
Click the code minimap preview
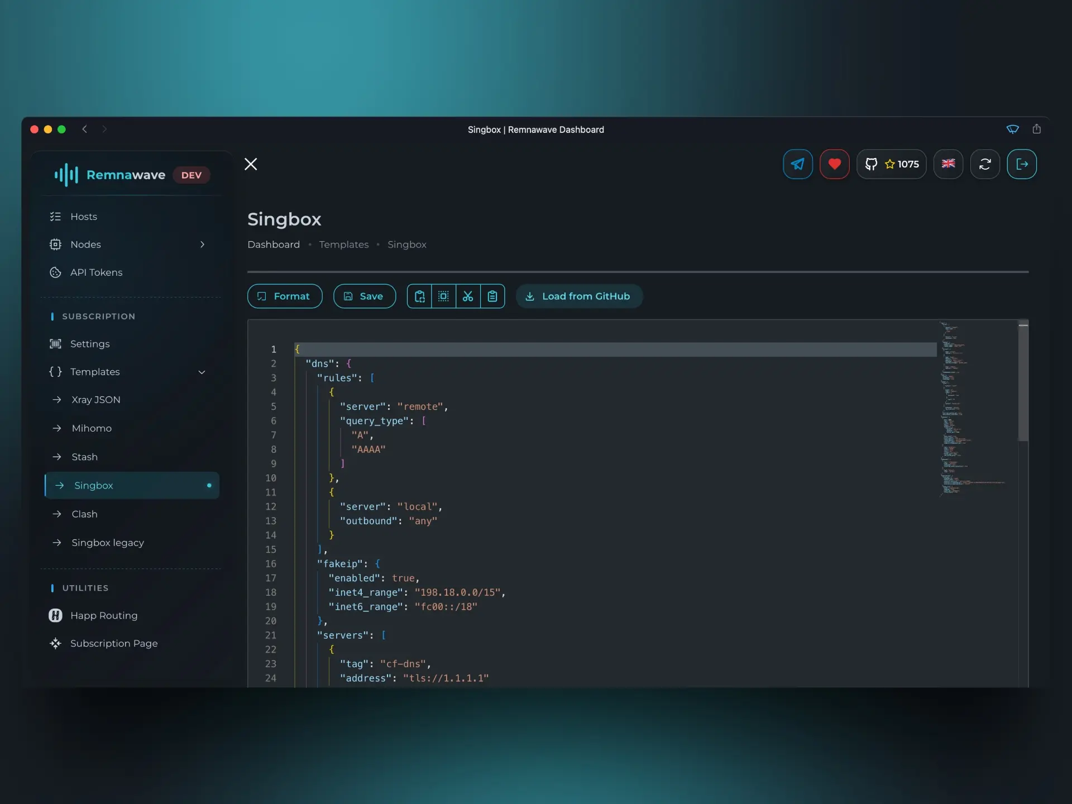(974, 409)
